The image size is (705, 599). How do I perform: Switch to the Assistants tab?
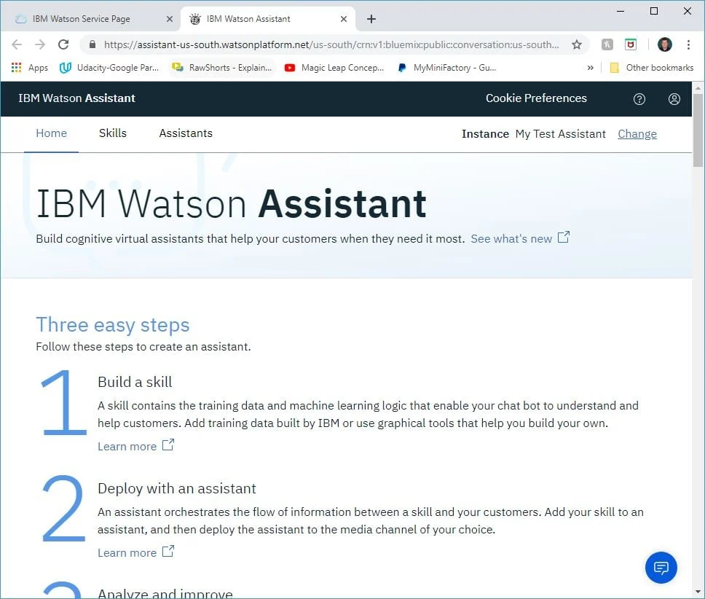186,133
